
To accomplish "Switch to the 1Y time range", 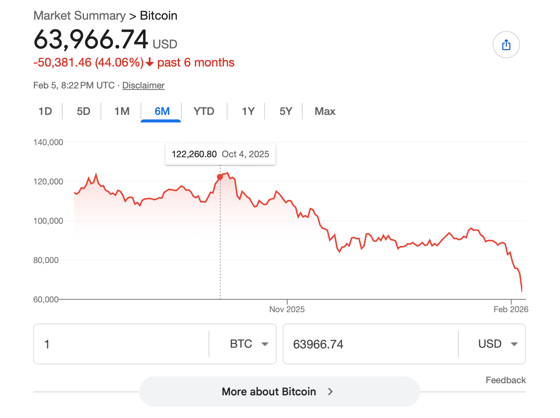I will tap(248, 111).
